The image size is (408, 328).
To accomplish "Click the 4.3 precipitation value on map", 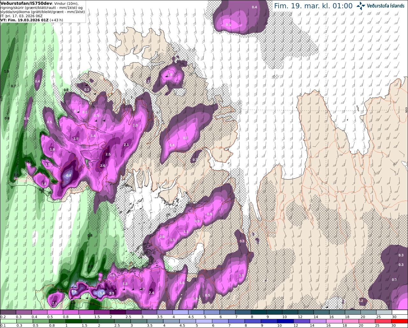I will pos(69,175).
